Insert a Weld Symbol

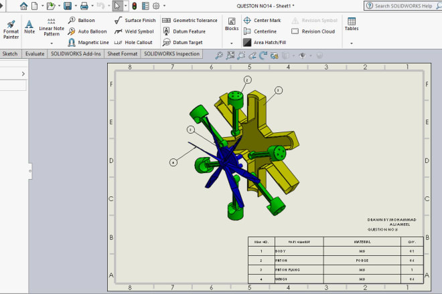[x=134, y=31]
